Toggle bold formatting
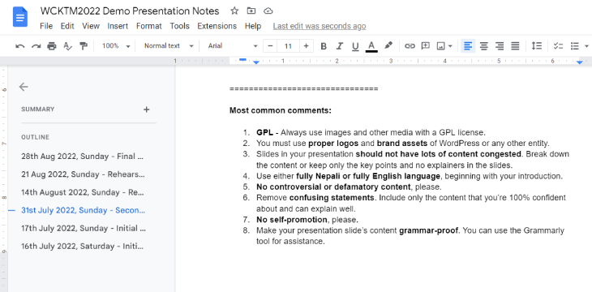592x292 pixels. click(324, 46)
